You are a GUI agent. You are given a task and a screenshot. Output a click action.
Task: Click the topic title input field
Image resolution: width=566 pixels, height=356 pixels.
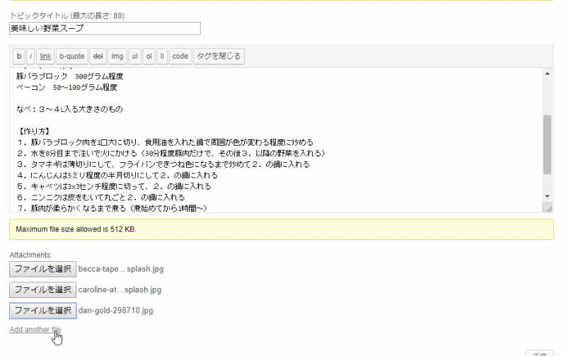click(x=105, y=28)
